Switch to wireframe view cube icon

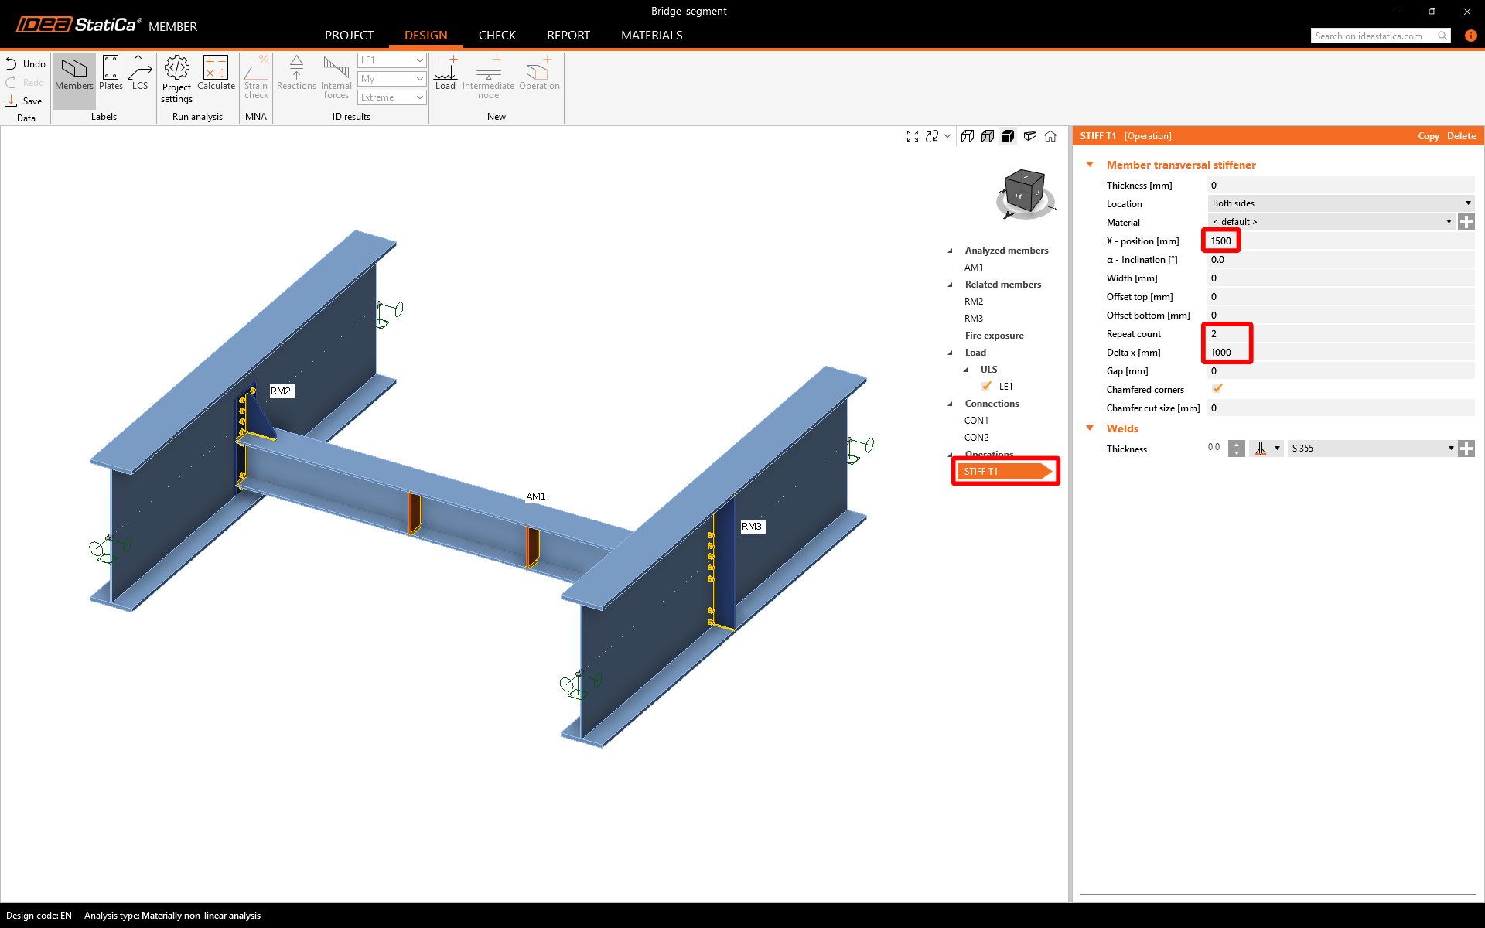click(968, 136)
